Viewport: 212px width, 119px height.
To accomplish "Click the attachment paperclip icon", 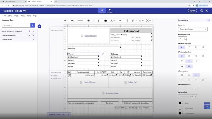I will [x=127, y=21].
